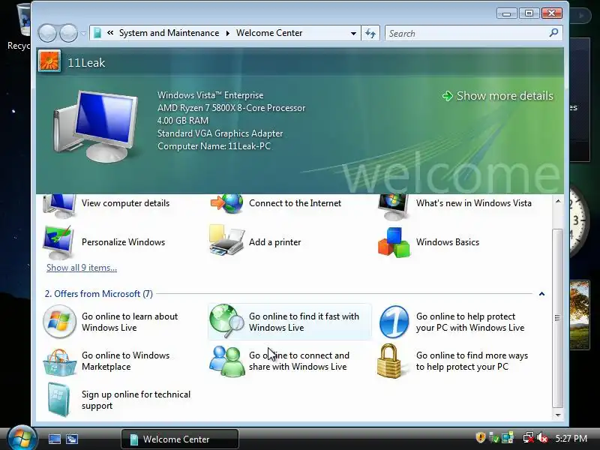Click the Refresh button beside the address bar

tap(370, 33)
